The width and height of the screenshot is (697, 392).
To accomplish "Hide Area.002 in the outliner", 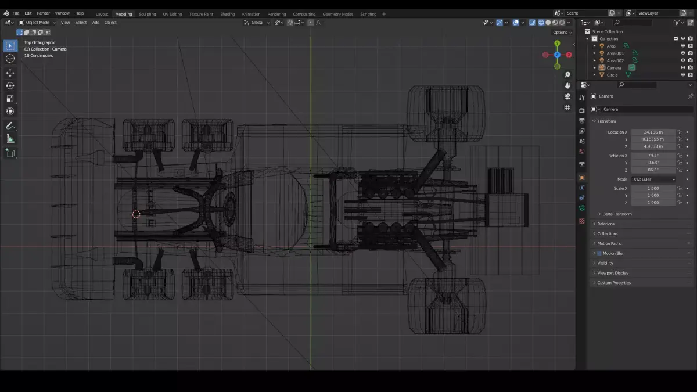I will 682,60.
